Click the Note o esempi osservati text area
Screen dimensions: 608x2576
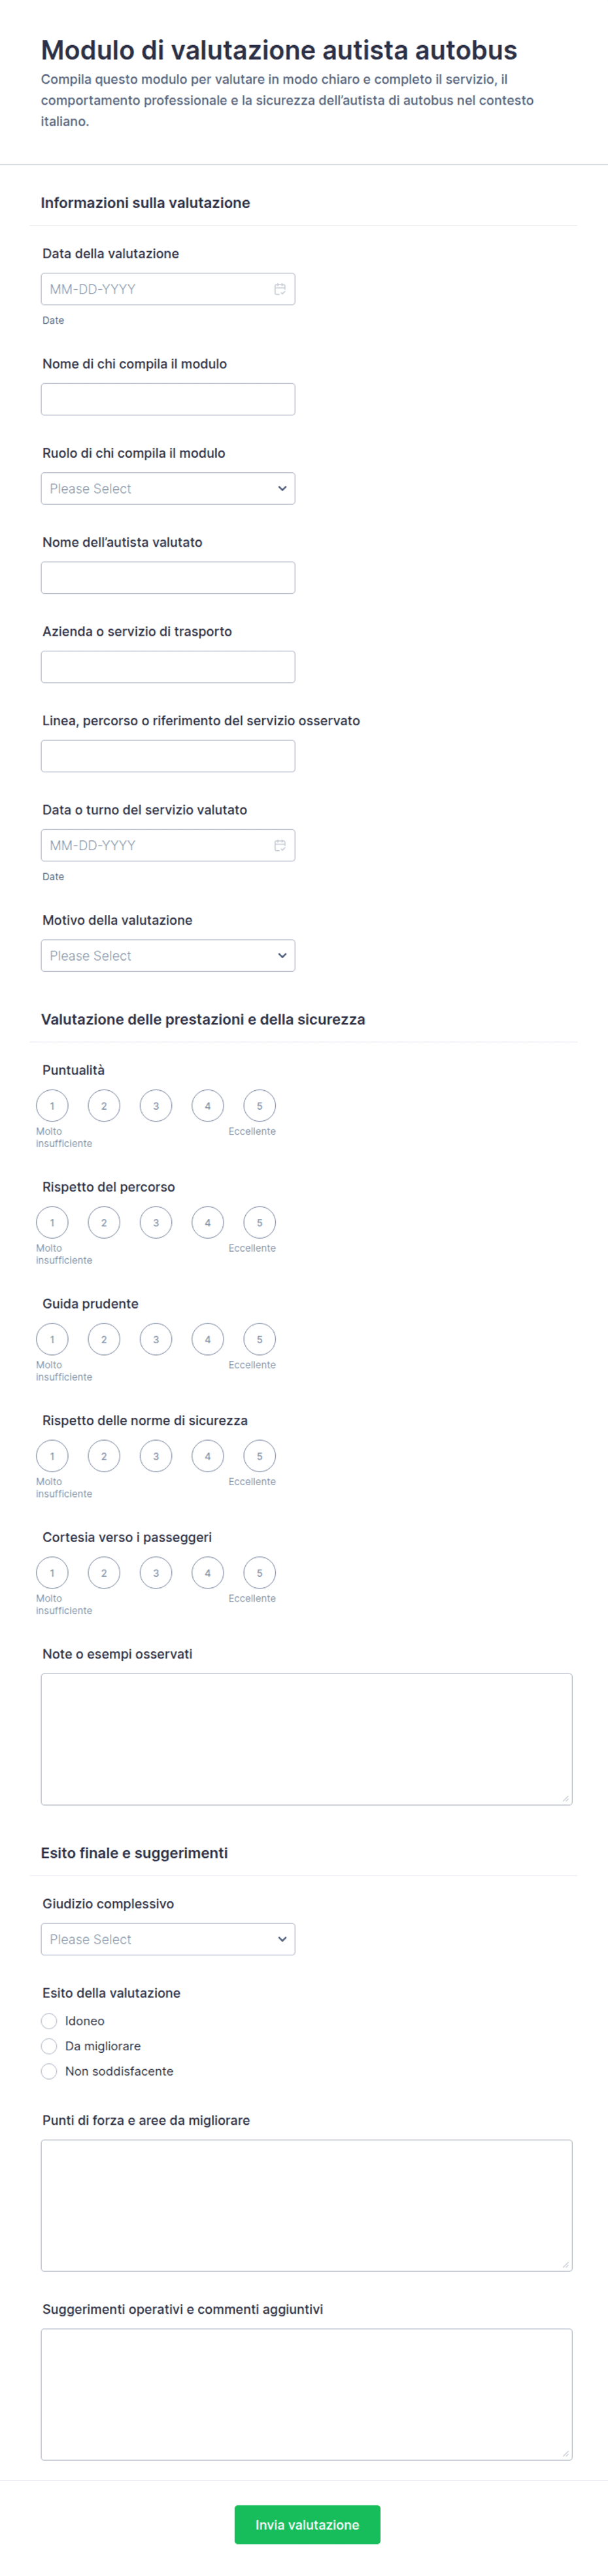pos(306,1739)
